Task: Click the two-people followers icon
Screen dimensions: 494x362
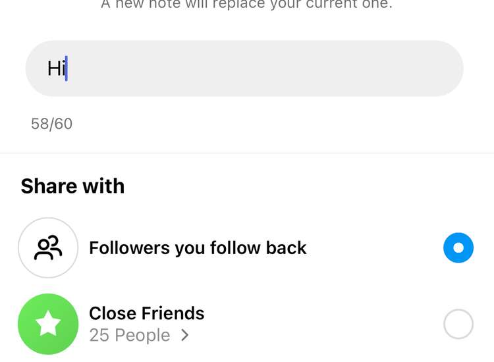Action: (x=48, y=247)
